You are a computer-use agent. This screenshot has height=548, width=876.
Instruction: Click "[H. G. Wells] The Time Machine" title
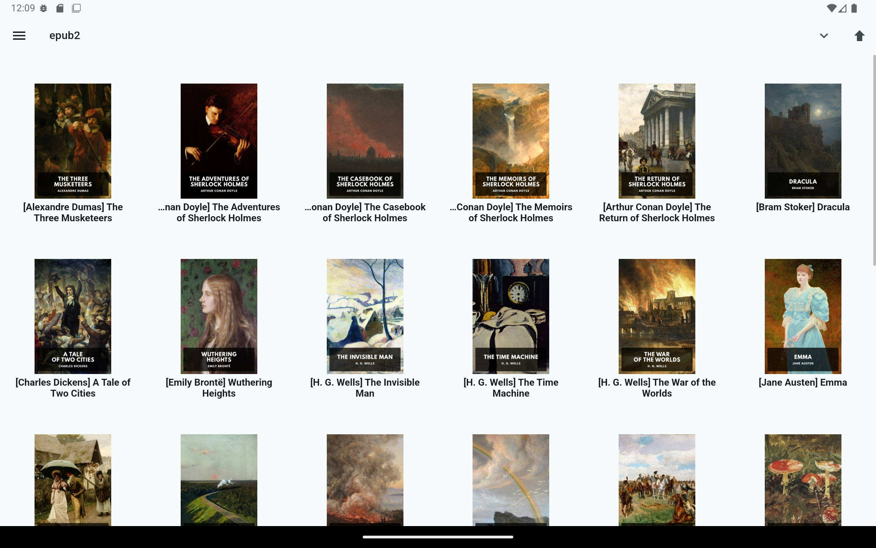511,387
